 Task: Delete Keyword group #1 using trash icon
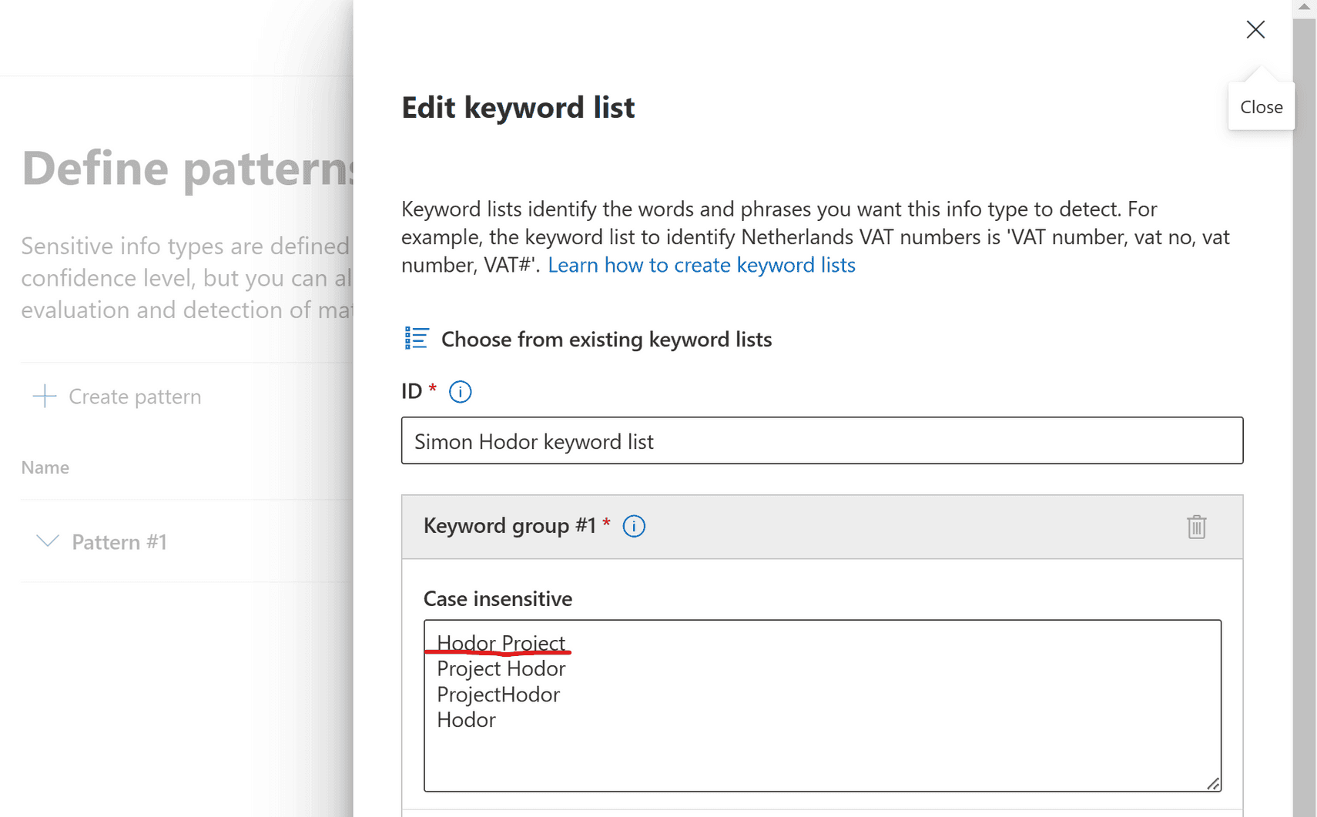tap(1195, 527)
